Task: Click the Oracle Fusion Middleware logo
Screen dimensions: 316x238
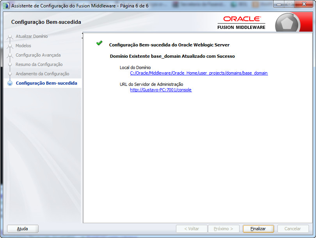Action: [x=241, y=23]
